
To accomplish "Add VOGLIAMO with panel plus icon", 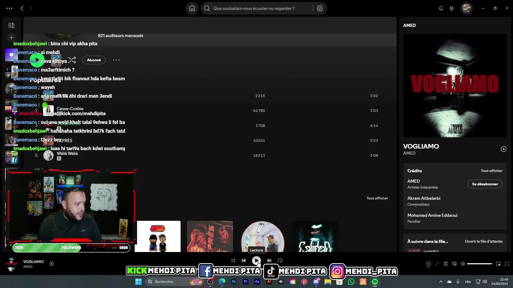I will pos(503,149).
